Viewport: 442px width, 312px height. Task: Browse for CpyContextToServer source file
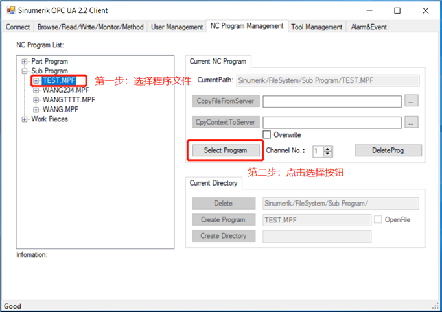point(412,122)
